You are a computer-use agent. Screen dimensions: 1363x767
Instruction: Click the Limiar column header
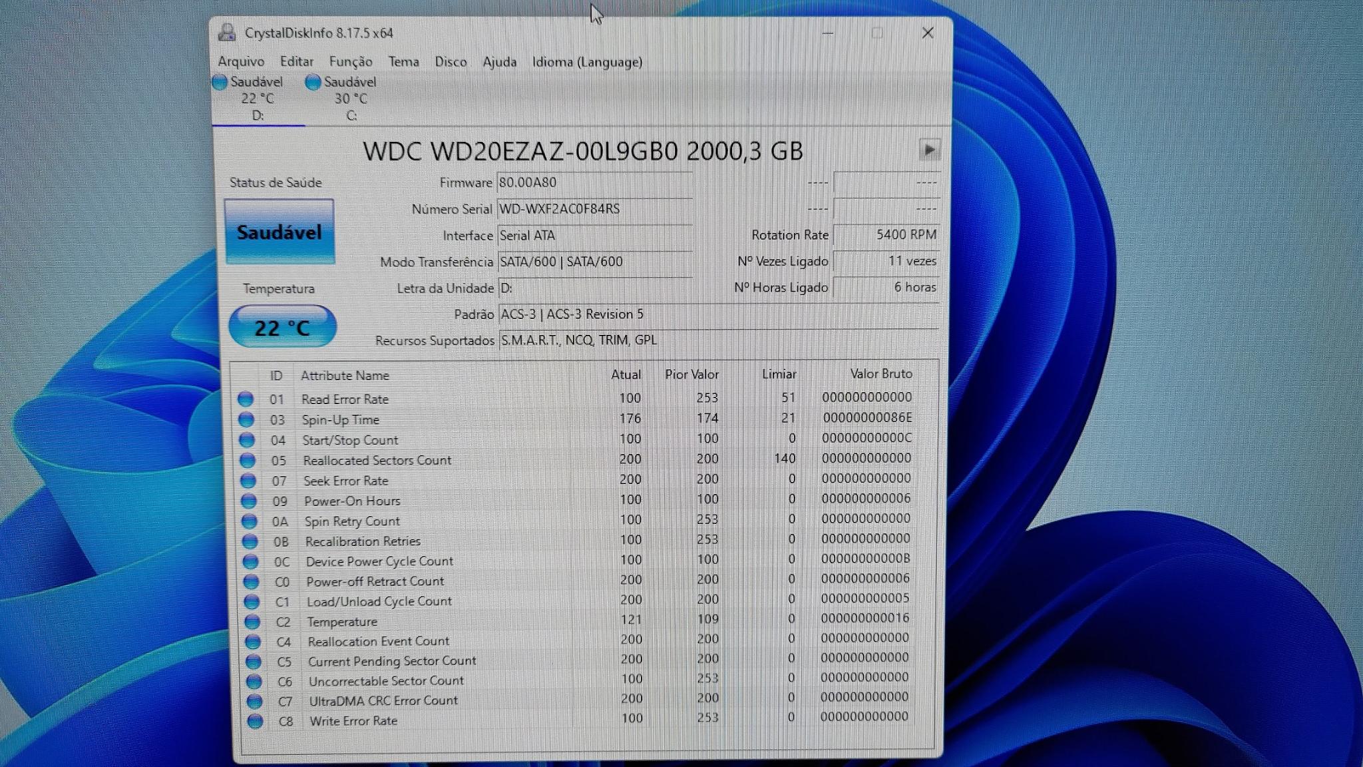click(x=779, y=374)
